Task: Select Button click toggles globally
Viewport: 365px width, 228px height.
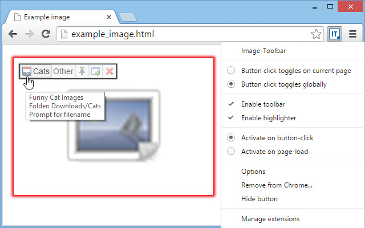Action: pos(293,84)
